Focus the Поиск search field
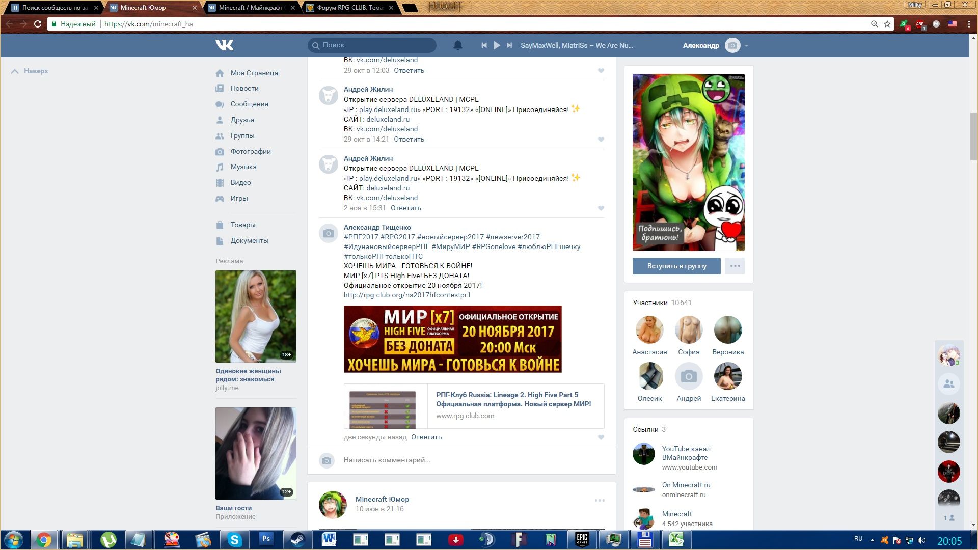The width and height of the screenshot is (978, 550). click(x=372, y=45)
